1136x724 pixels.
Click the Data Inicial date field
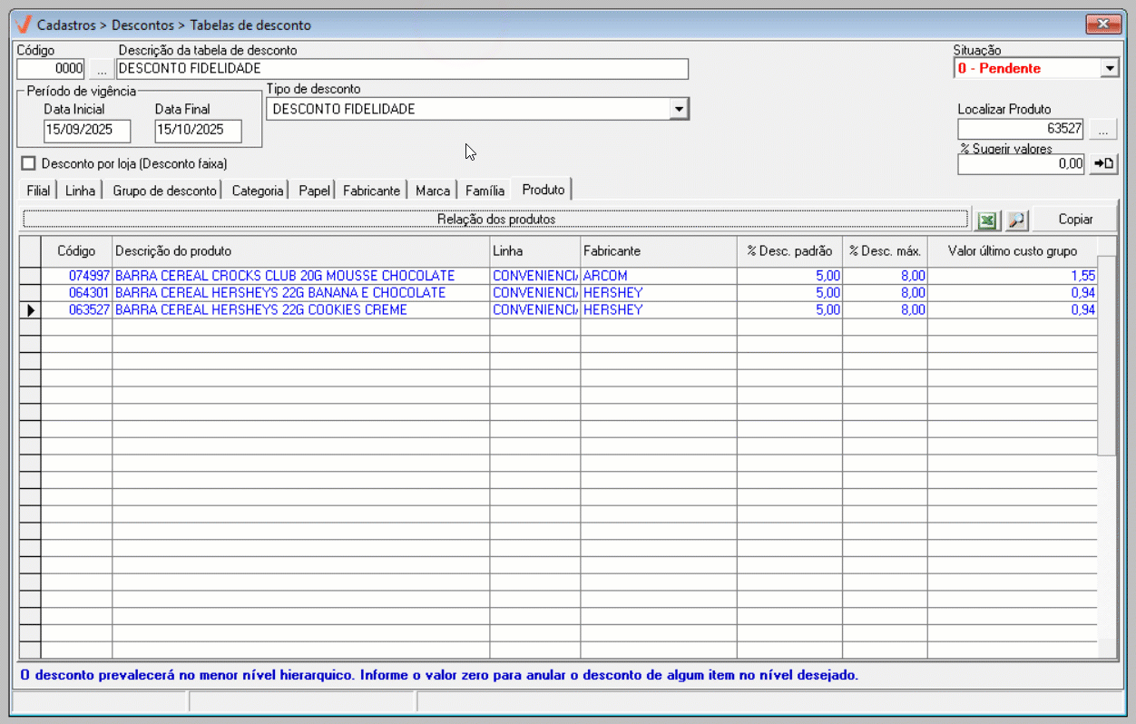87,130
